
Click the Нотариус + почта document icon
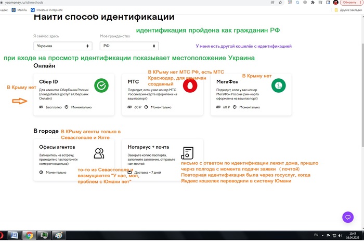pos(188,153)
